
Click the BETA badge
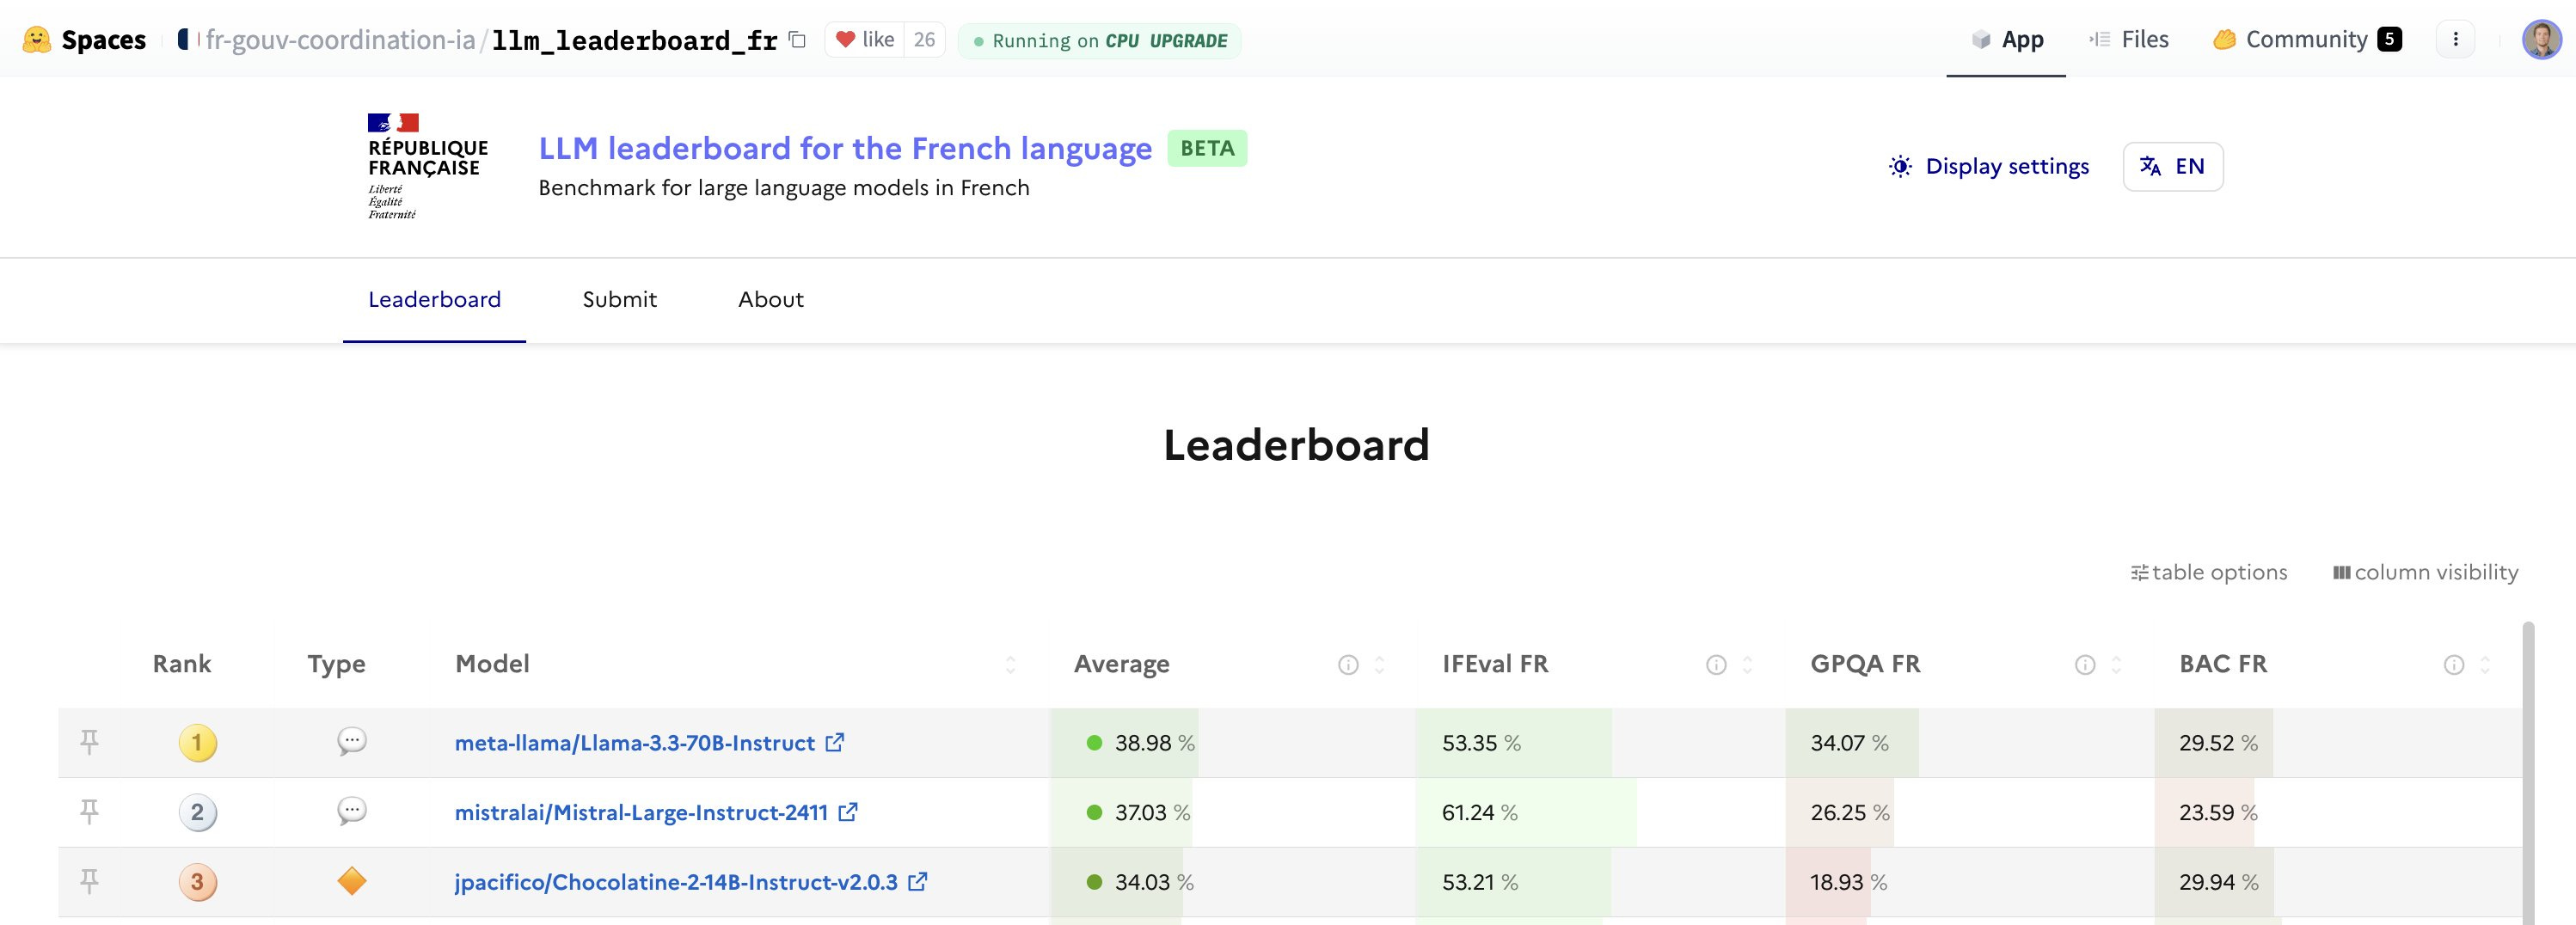click(1207, 148)
